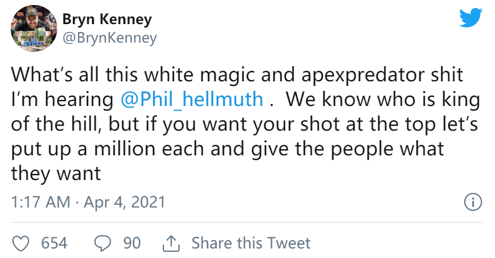Click the 1:17 AM time text
This screenshot has width=495, height=258.
tap(41, 202)
